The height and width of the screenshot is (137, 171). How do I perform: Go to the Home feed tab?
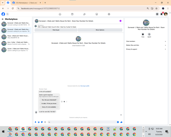click(x=60, y=14)
